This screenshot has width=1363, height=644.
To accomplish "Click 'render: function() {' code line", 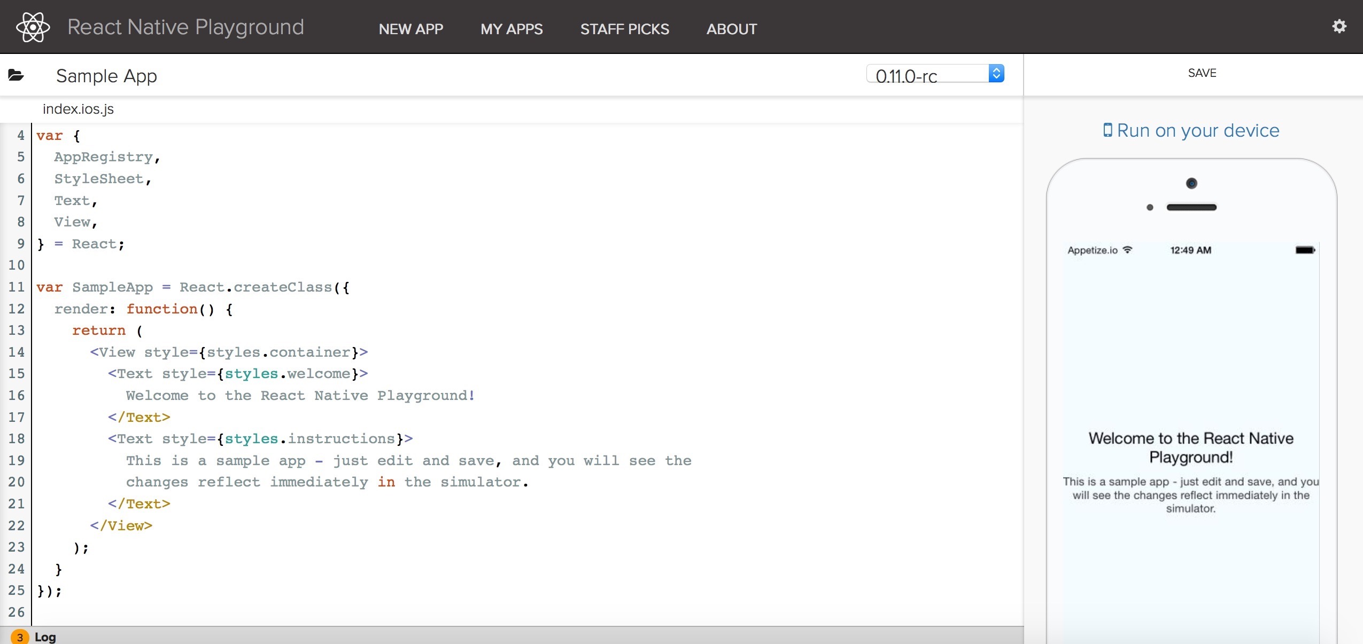I will click(x=143, y=309).
